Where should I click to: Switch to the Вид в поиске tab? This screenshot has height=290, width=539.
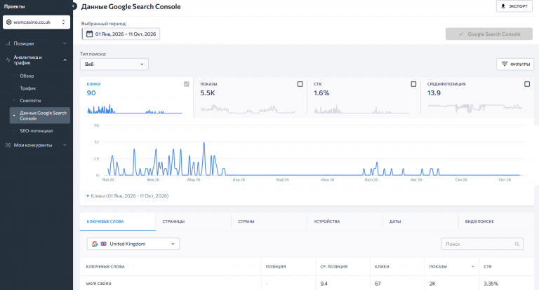click(x=496, y=222)
